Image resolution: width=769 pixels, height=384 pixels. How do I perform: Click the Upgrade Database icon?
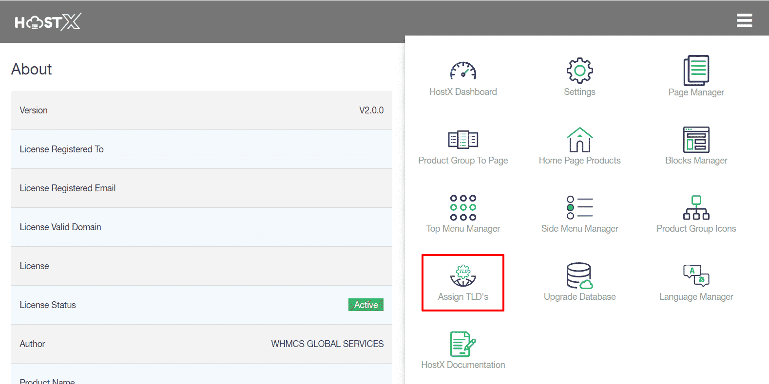[579, 276]
